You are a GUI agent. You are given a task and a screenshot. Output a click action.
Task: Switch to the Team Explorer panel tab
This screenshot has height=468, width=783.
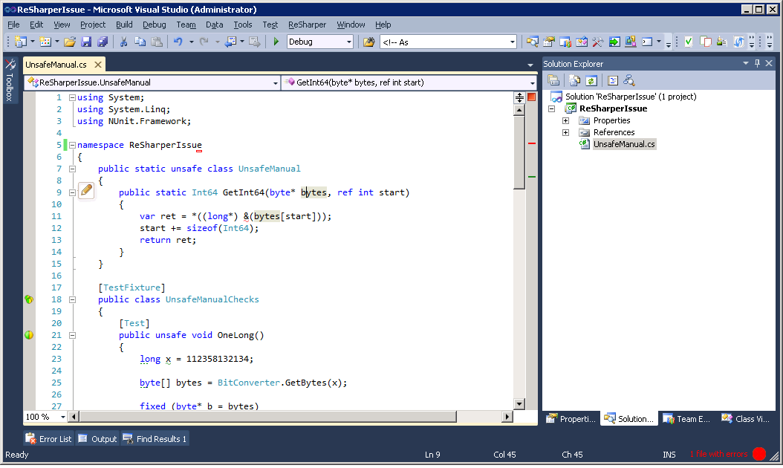[x=686, y=418]
